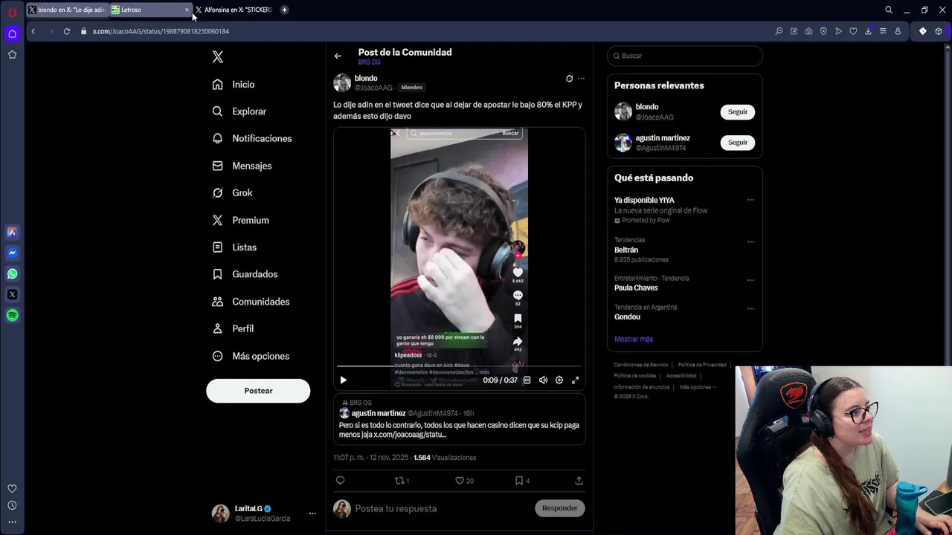Open Opera sidebar favorites heart
The height and width of the screenshot is (535, 952).
[x=12, y=489]
